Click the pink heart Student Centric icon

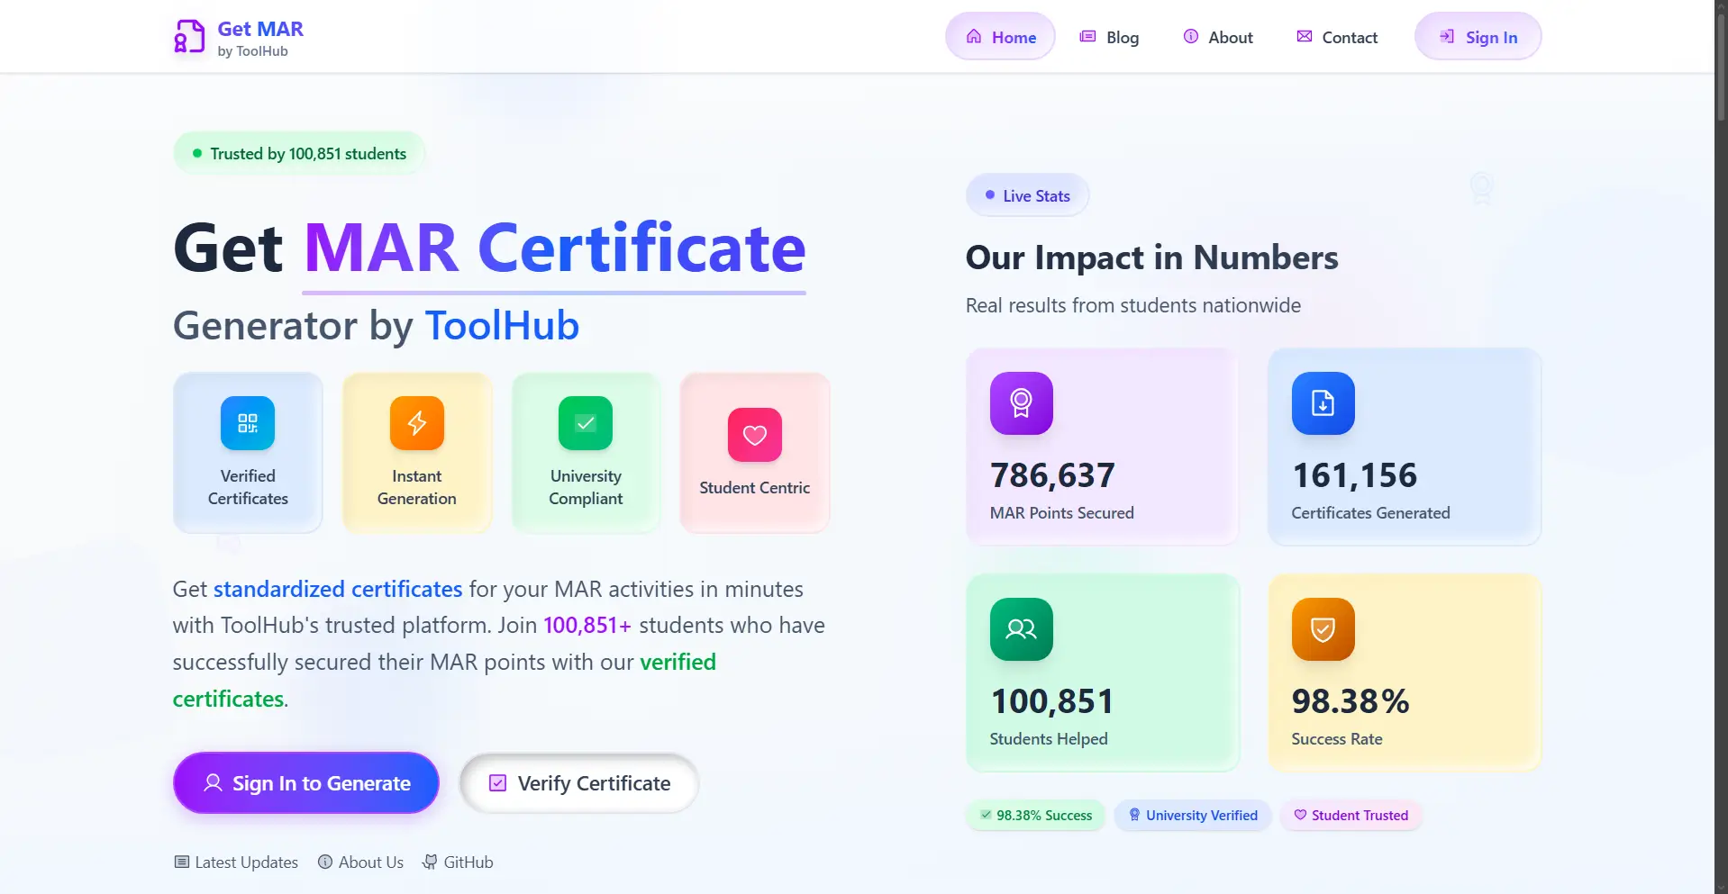point(754,435)
